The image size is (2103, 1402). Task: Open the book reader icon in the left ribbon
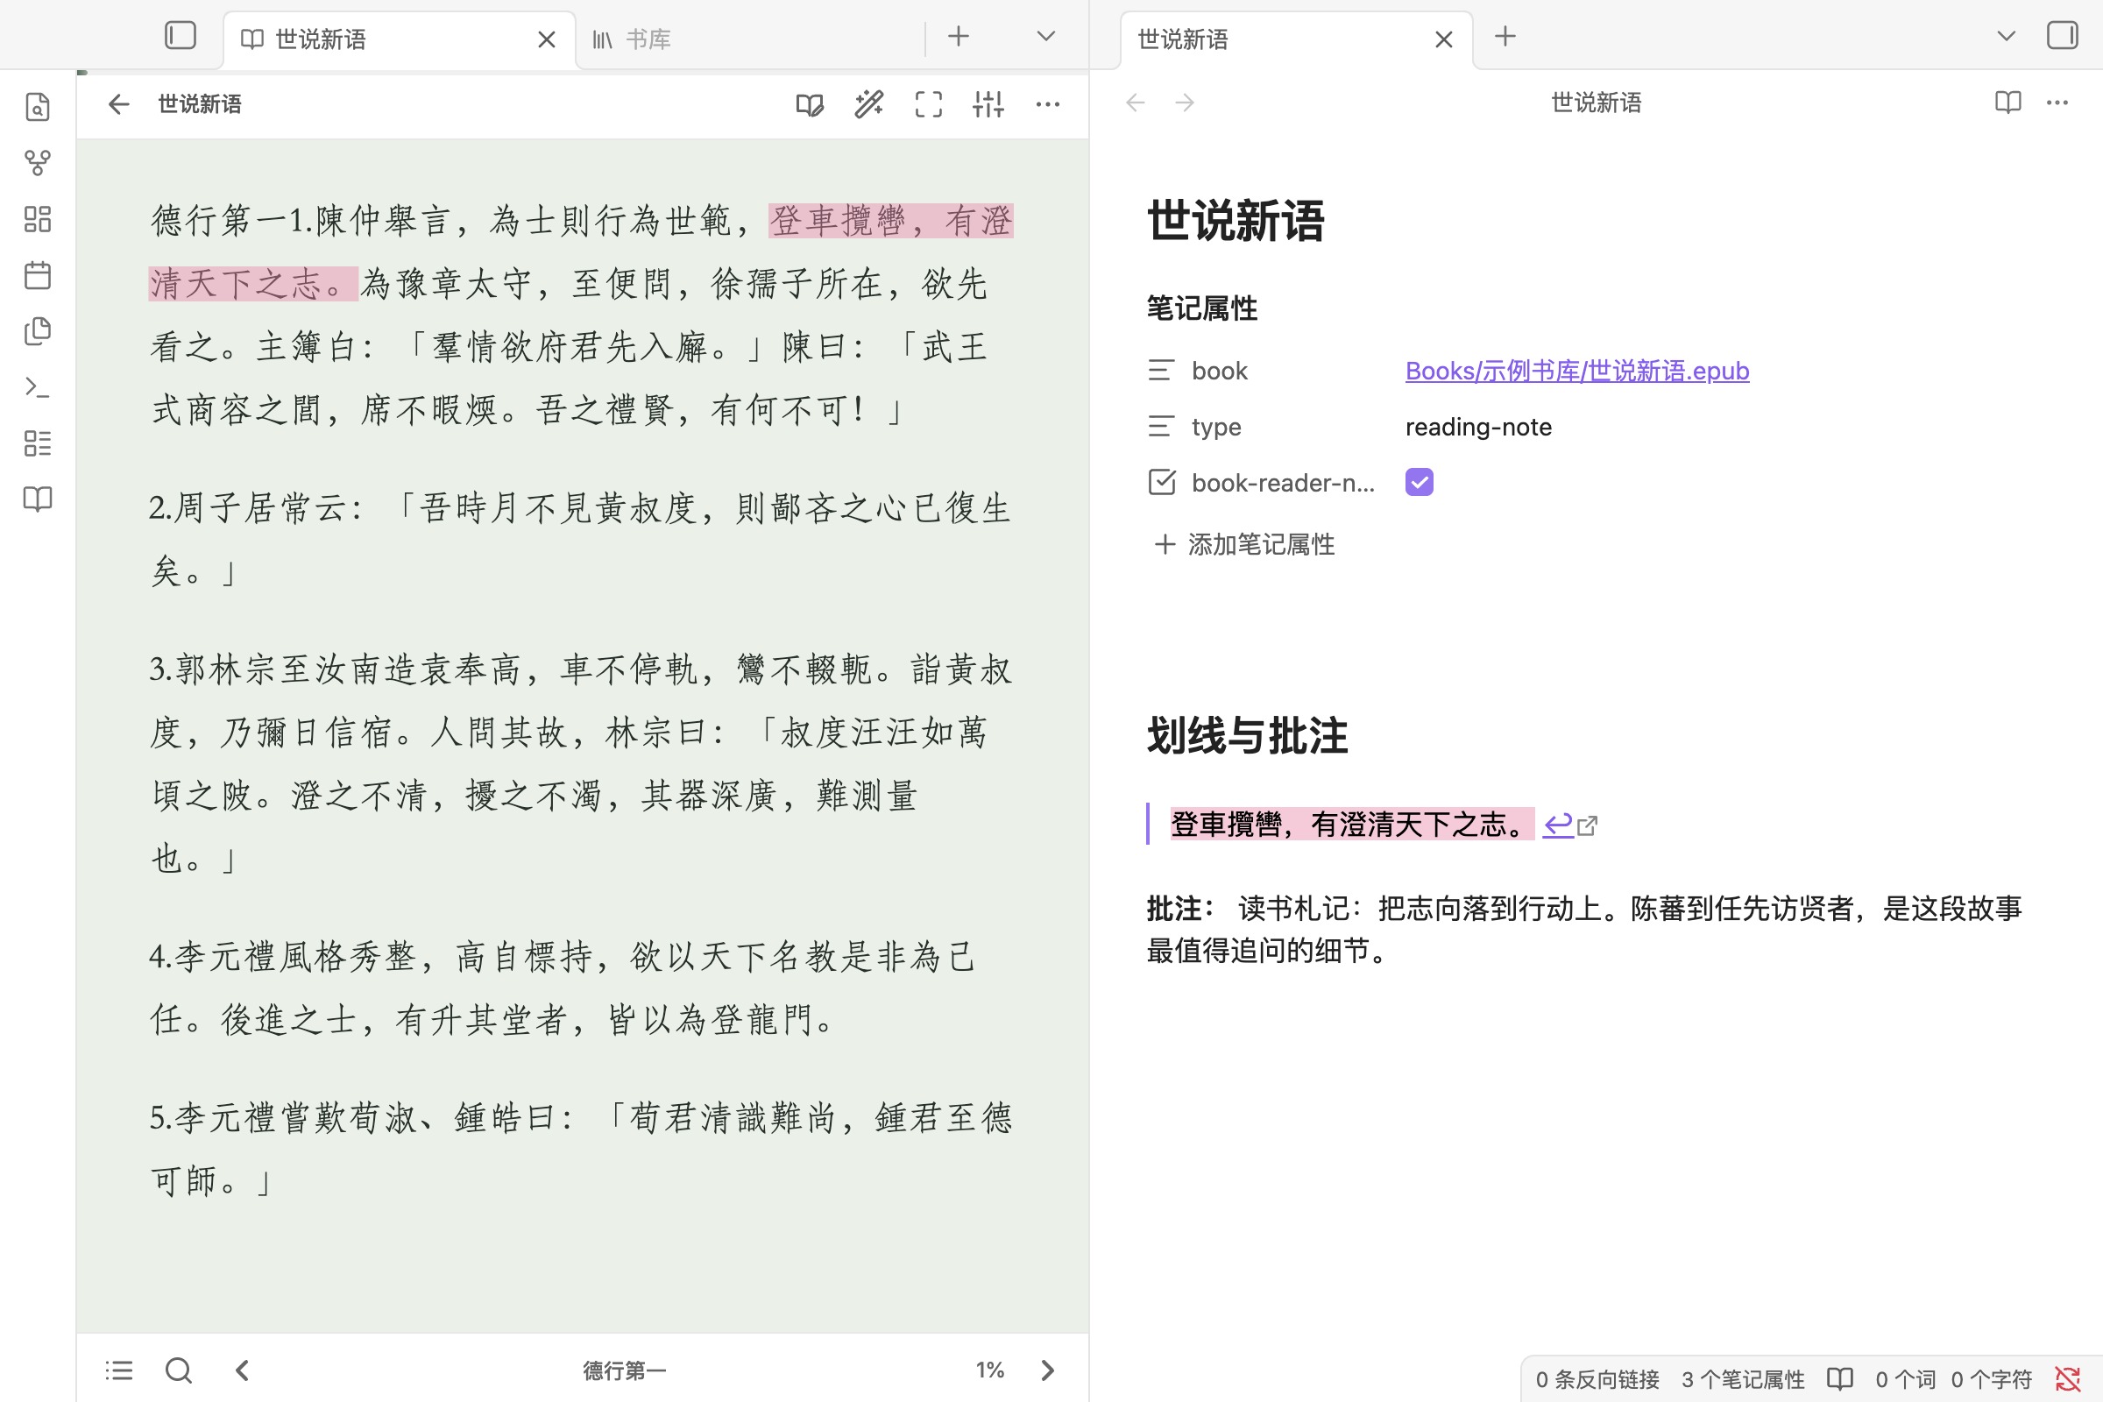tap(38, 499)
